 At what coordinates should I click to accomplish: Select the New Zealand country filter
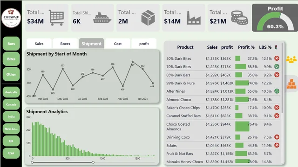pyautogui.click(x=11, y=129)
